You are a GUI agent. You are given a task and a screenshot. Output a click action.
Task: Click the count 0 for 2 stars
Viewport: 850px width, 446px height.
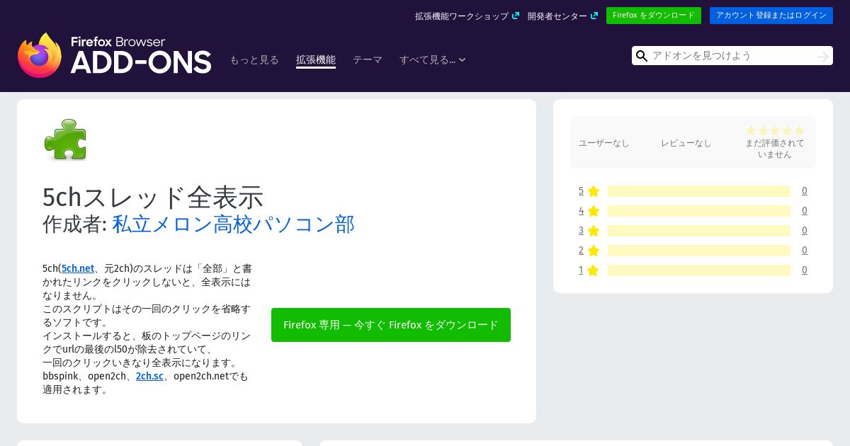pyautogui.click(x=805, y=251)
